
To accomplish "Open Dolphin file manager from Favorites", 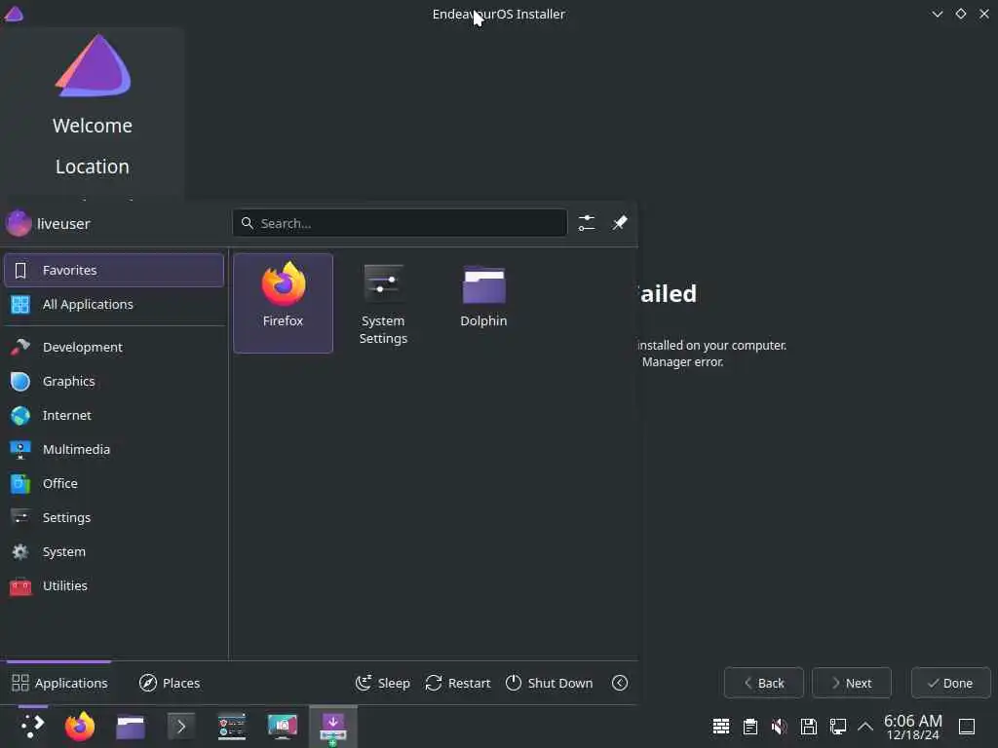I will [483, 303].
